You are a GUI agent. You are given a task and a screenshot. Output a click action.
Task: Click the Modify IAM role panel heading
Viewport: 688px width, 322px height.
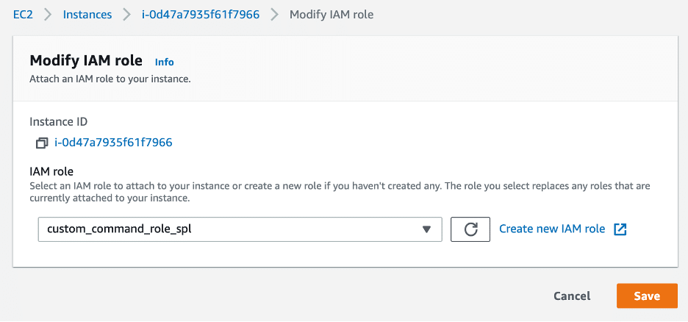coord(86,60)
